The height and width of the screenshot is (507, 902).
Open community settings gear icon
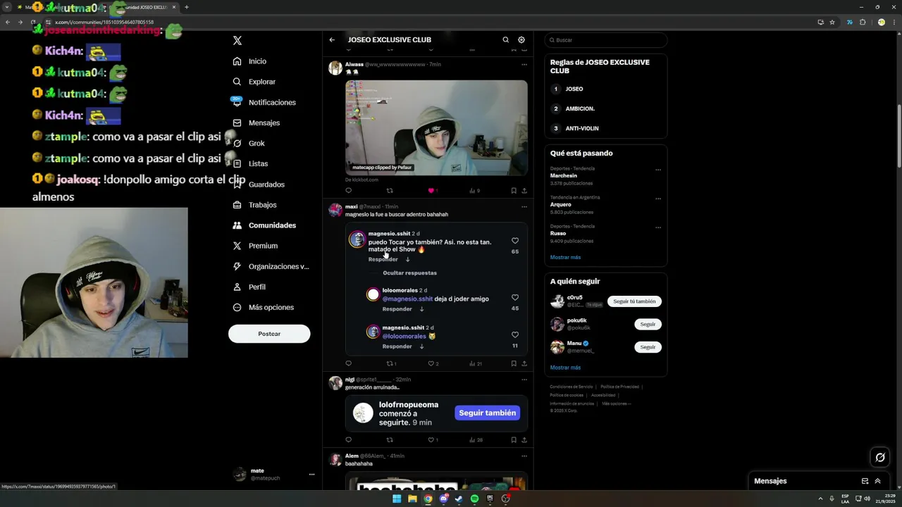521,40
